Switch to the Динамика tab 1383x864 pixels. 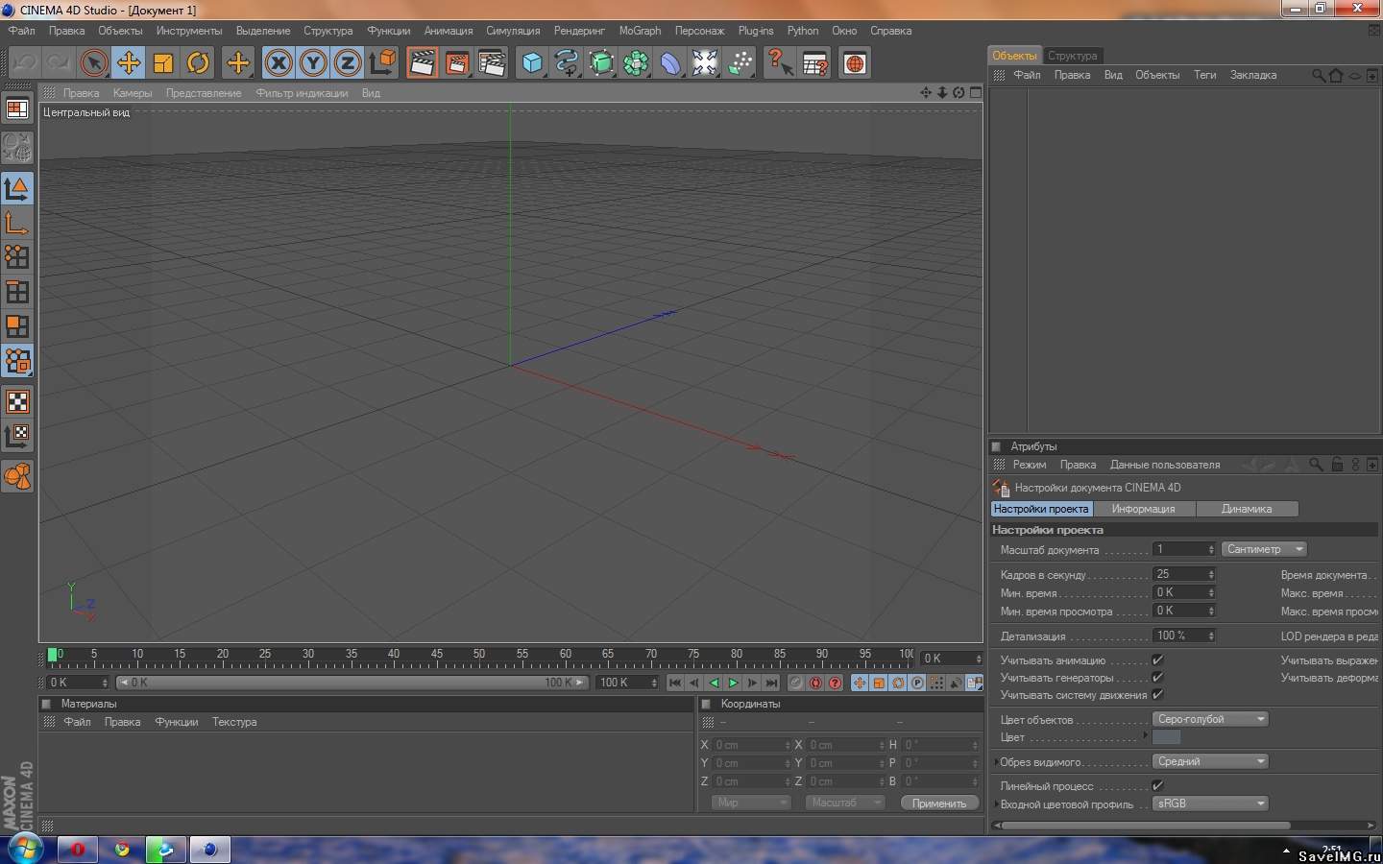[1247, 509]
